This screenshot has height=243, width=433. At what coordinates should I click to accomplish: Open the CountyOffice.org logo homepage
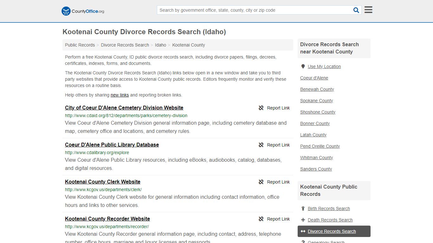83,11
